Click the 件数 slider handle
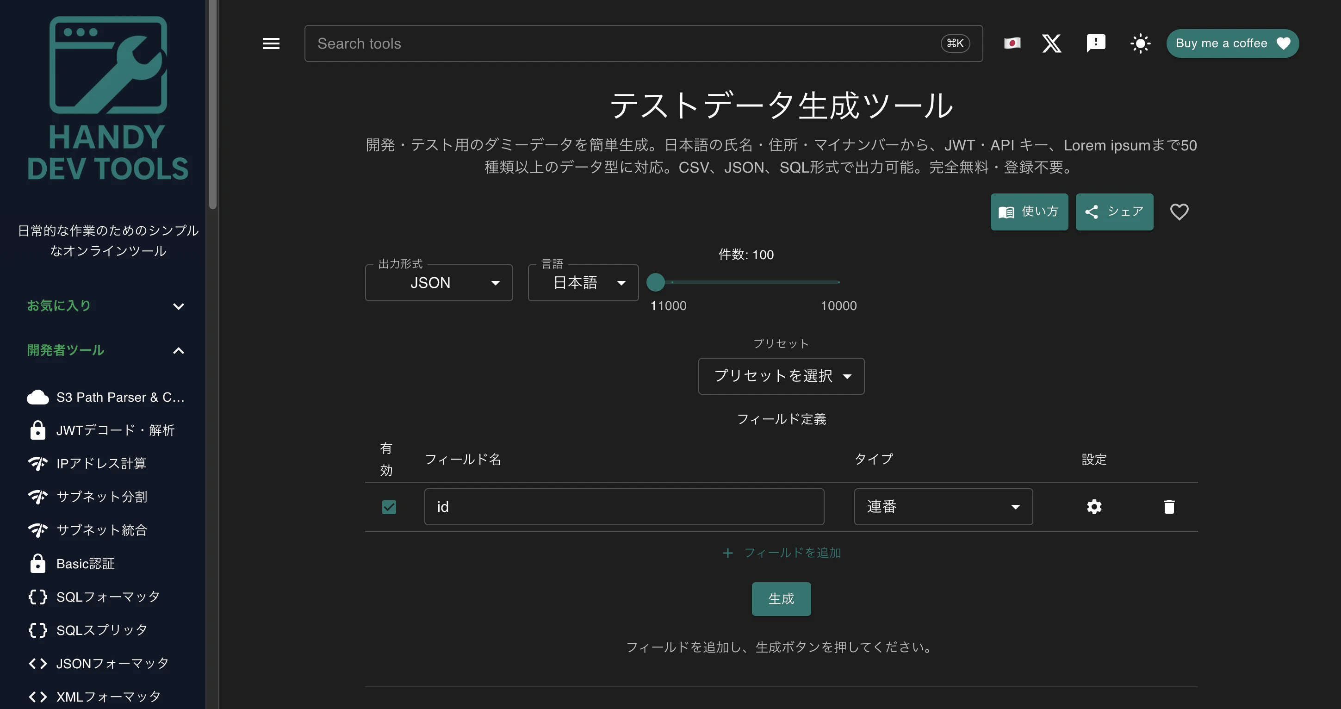Image resolution: width=1341 pixels, height=709 pixels. 655,282
